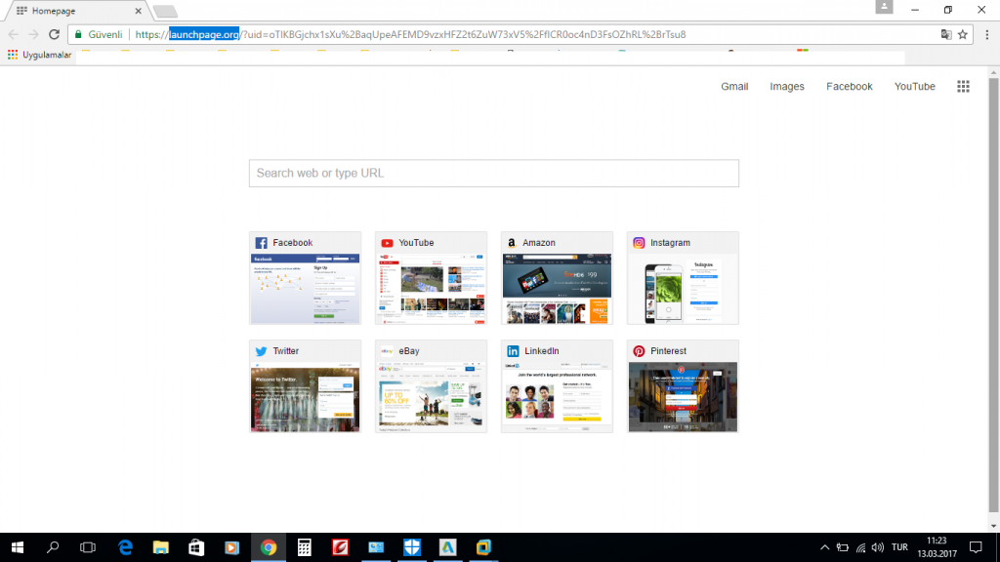This screenshot has height=562, width=1000.
Task: Click the Facebook tile logo icon
Action: coord(262,243)
